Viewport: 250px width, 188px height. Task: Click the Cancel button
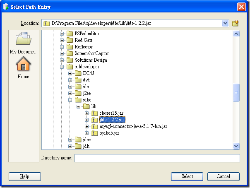point(224,176)
